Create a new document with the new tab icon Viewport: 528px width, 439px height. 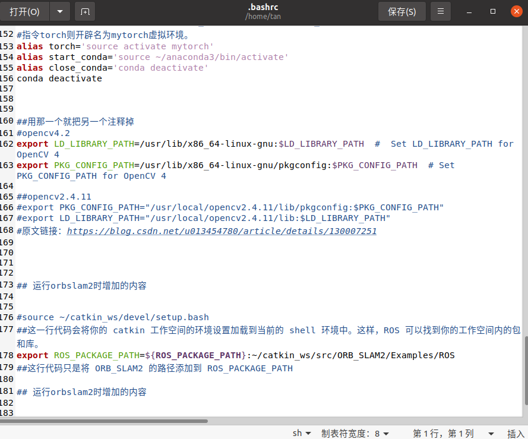[84, 11]
